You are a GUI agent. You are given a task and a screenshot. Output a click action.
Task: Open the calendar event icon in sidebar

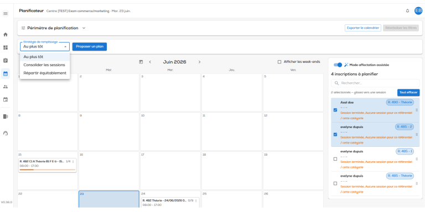6,99
